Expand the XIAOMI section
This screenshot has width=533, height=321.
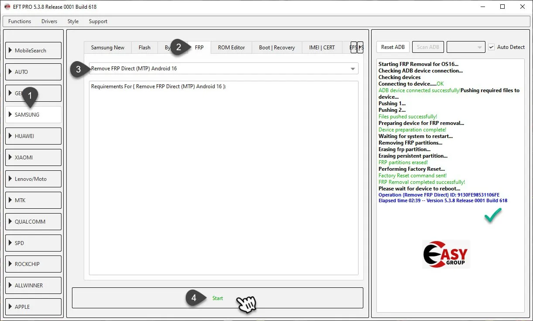(33, 157)
